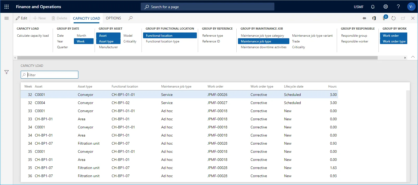Open notifications bell icon
Viewport: 418px width, 185px height.
(x=373, y=7)
